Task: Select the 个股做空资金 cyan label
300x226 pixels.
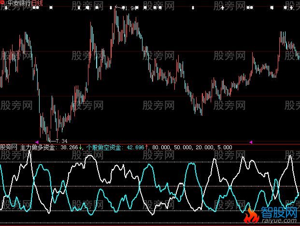Action: [x=104, y=147]
